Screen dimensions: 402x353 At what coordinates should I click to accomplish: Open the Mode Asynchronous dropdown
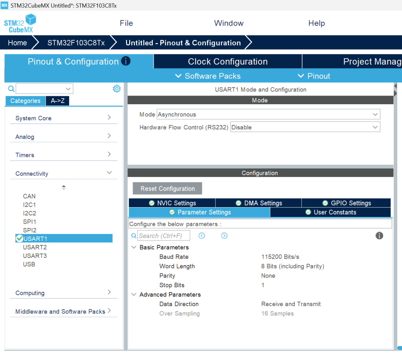pos(268,114)
